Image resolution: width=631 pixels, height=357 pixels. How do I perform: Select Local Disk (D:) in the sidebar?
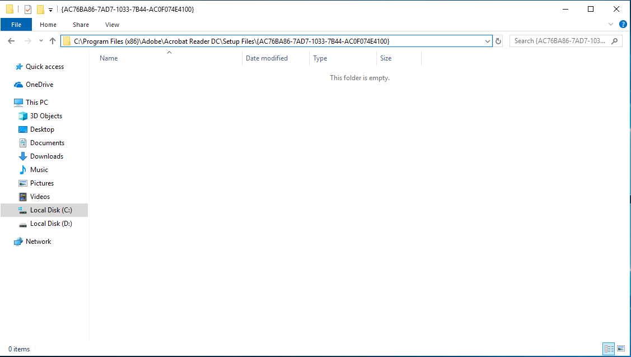(51, 223)
